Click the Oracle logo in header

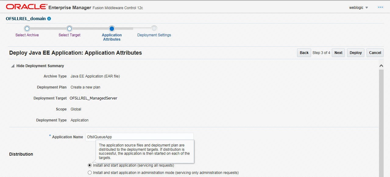27,7
